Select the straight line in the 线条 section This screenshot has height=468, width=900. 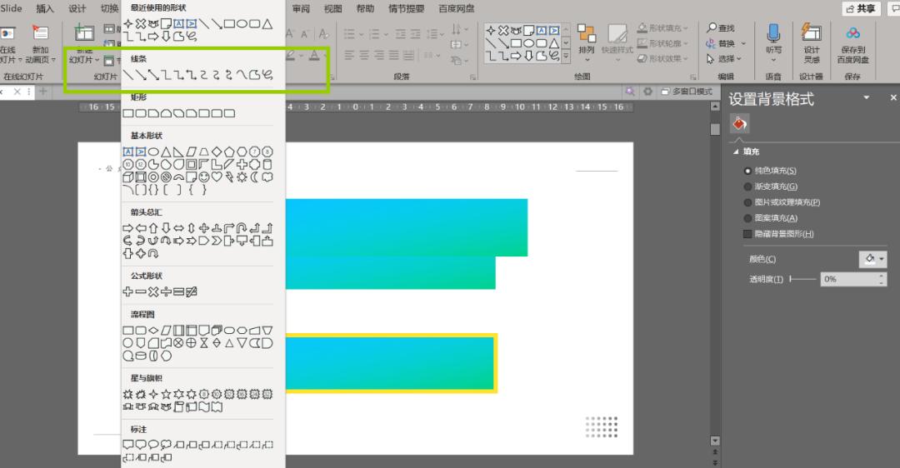tap(128, 75)
